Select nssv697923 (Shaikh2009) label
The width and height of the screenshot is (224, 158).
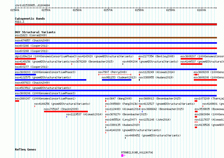coord(32,83)
